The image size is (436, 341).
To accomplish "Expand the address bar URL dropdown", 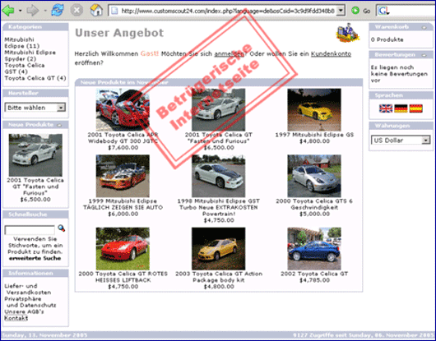I will [341, 11].
